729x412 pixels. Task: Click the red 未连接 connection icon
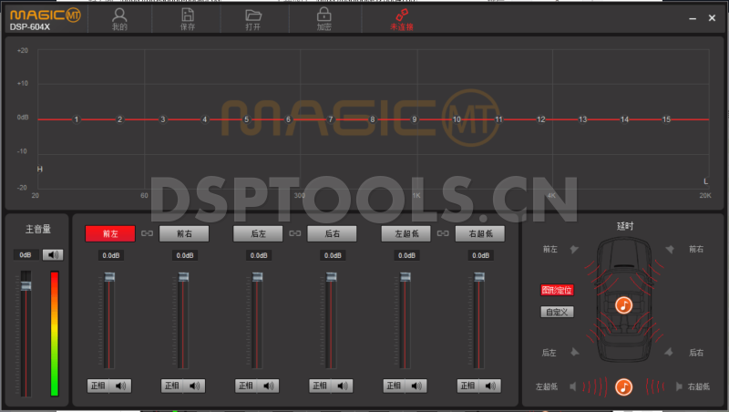click(x=401, y=15)
